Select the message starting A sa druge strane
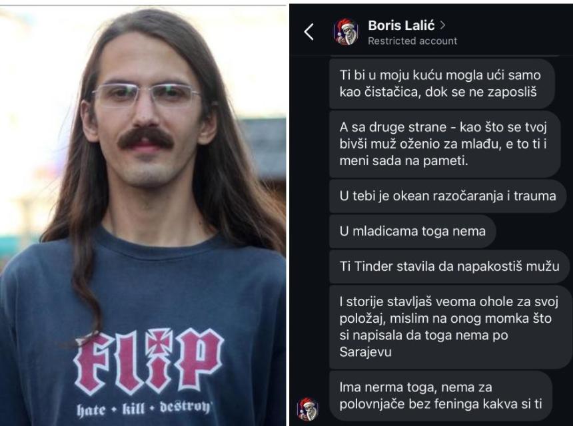This screenshot has height=426, width=573. point(444,144)
